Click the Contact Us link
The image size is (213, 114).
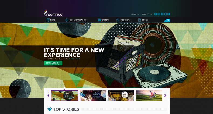[x=147, y=15]
